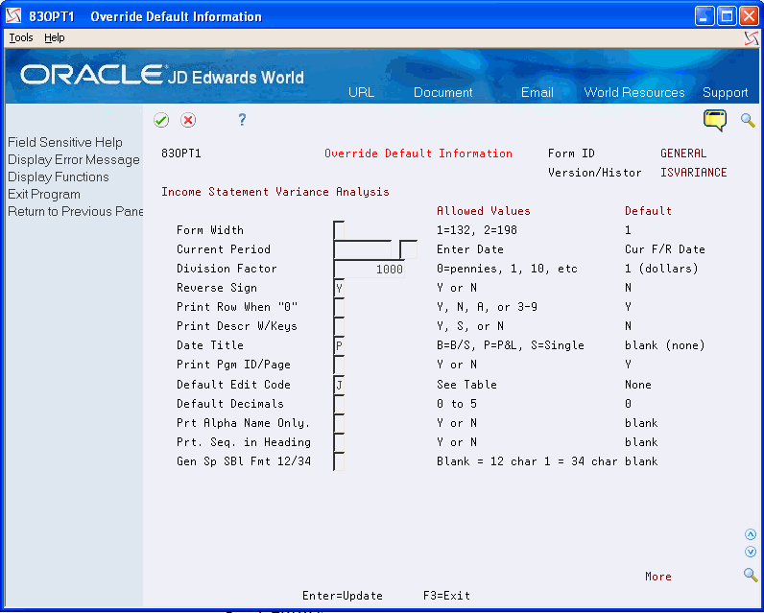Open the World Resources link
Screen dimensions: 764x613
point(634,92)
